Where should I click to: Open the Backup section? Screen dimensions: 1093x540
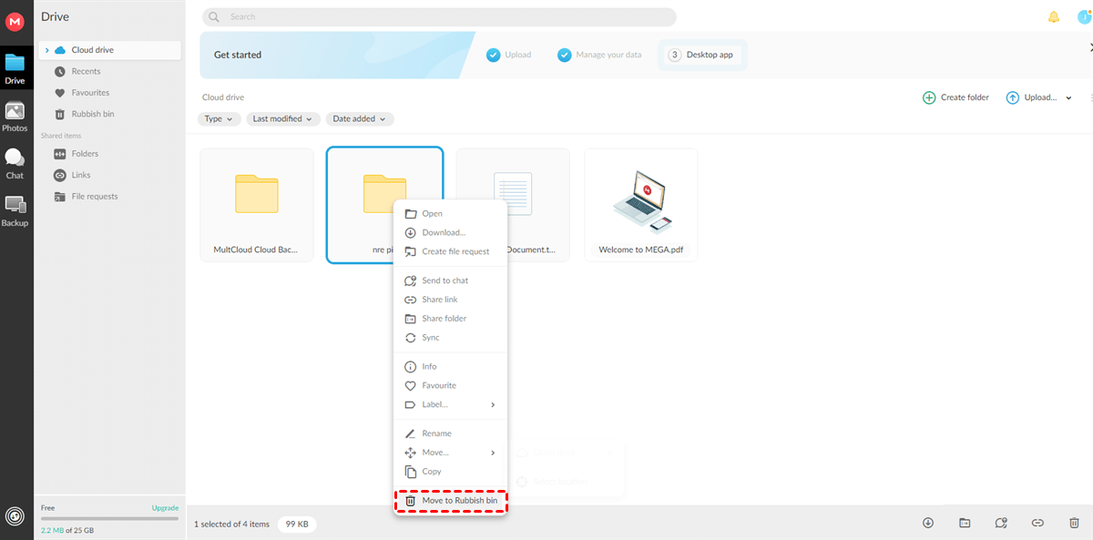point(15,211)
